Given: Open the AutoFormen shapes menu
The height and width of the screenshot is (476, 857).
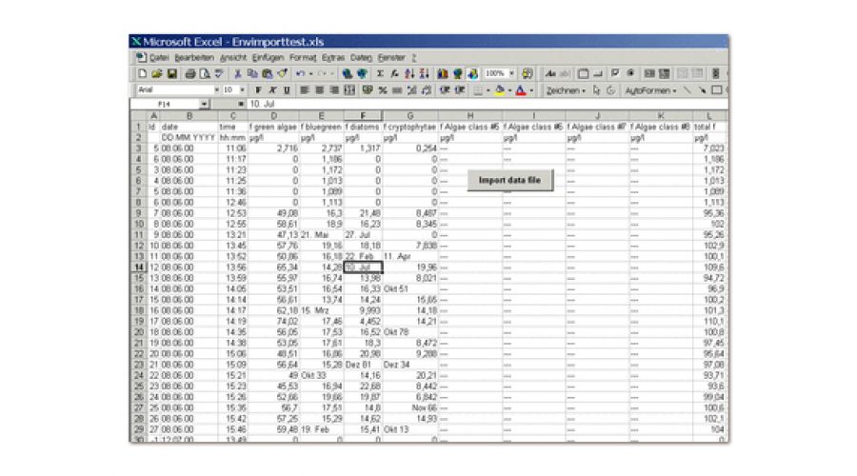Looking at the screenshot, I should [650, 90].
